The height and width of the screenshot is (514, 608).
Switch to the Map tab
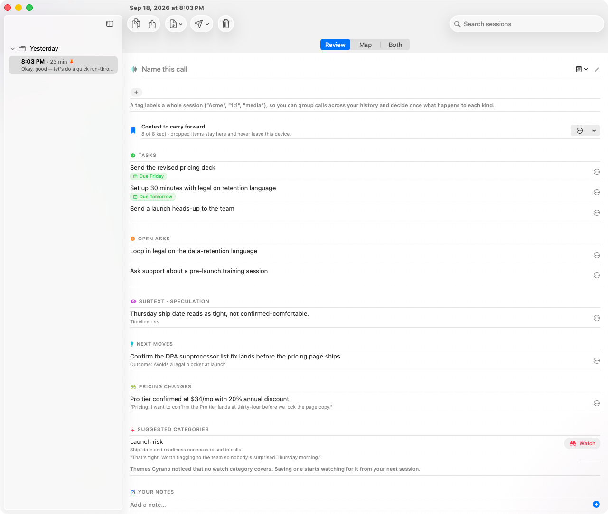365,45
